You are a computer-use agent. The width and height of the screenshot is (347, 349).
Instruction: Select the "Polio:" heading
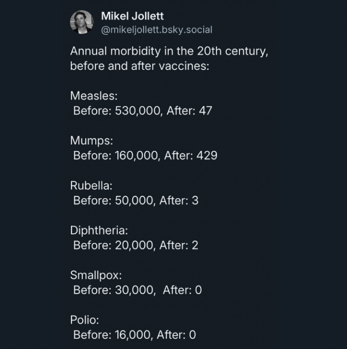[x=85, y=319]
